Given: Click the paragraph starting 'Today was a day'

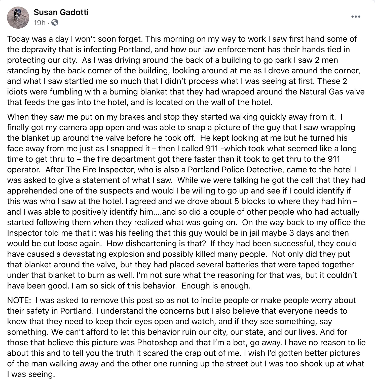Looking at the screenshot, I should [x=186, y=71].
